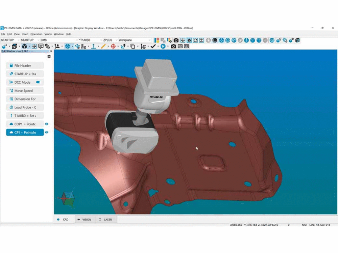Click the blue cube with arrow icon
The image size is (338, 253).
[x=4, y=46]
